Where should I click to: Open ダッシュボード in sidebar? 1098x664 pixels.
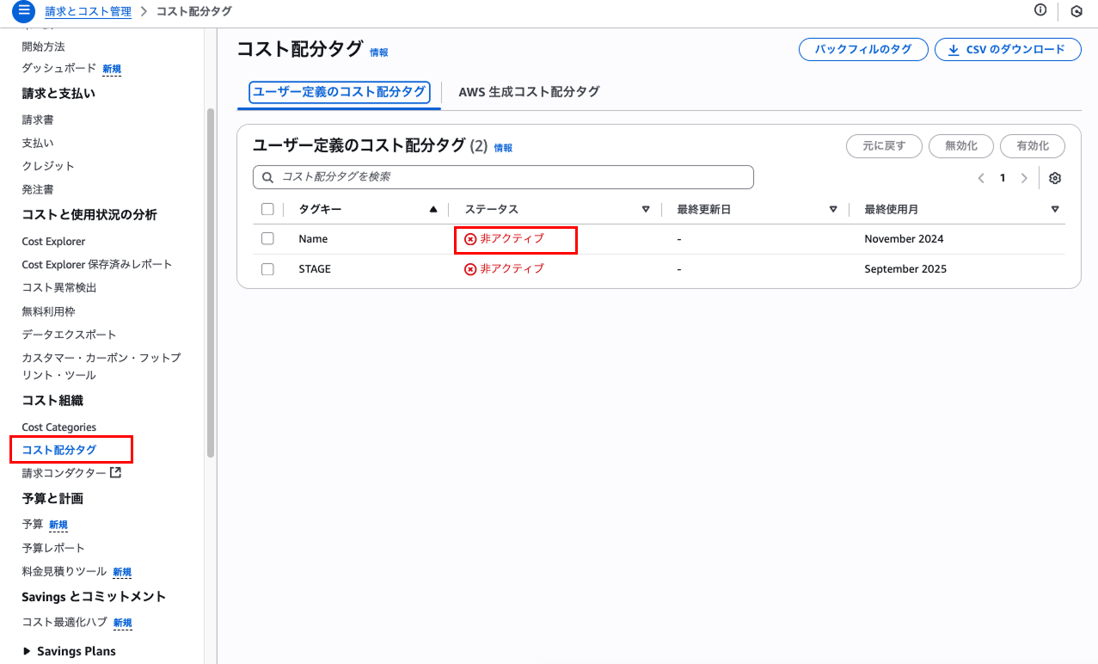point(58,68)
